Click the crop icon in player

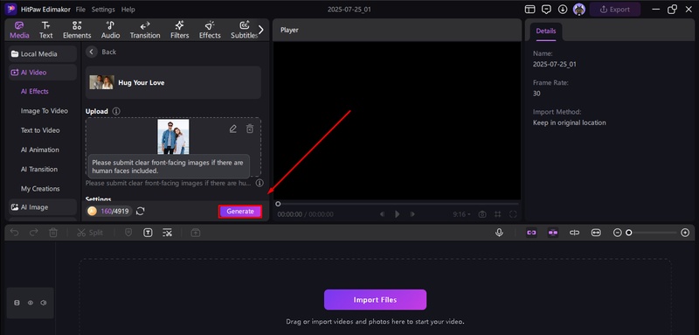pos(497,214)
